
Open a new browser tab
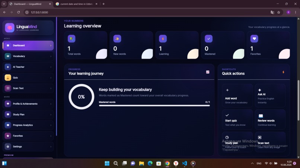coord(103,4)
